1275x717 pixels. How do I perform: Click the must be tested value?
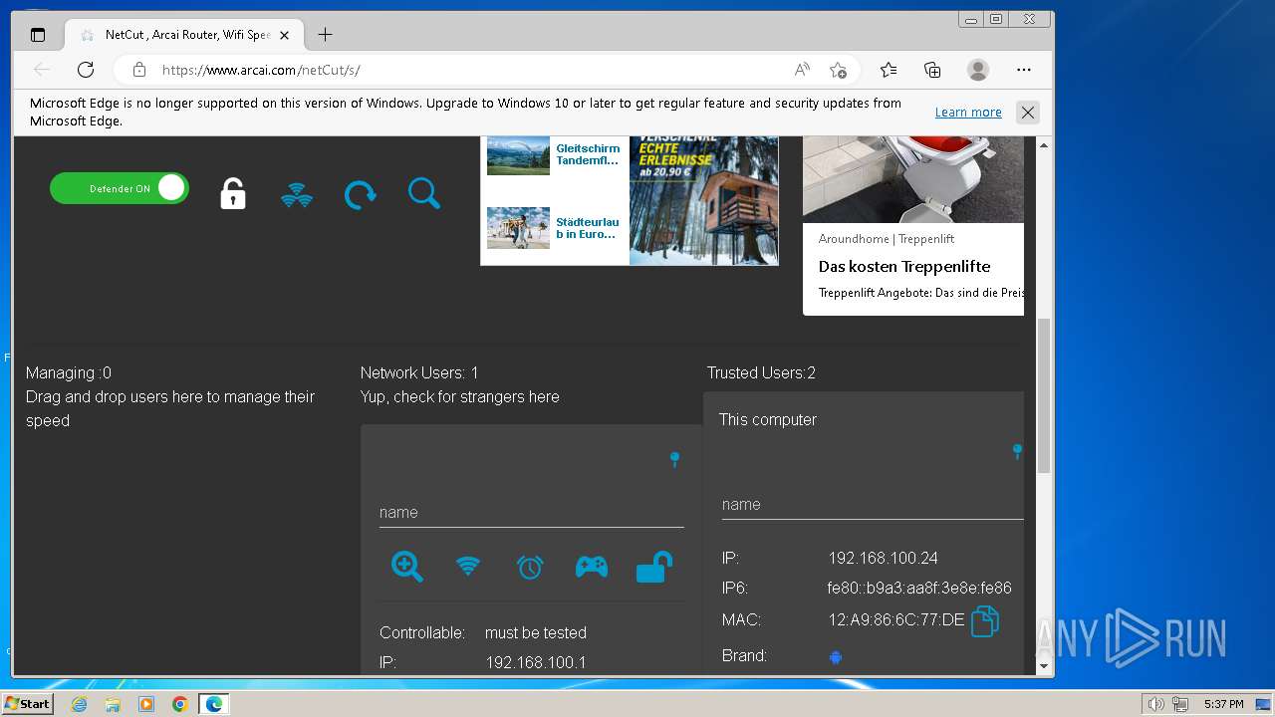pos(536,633)
